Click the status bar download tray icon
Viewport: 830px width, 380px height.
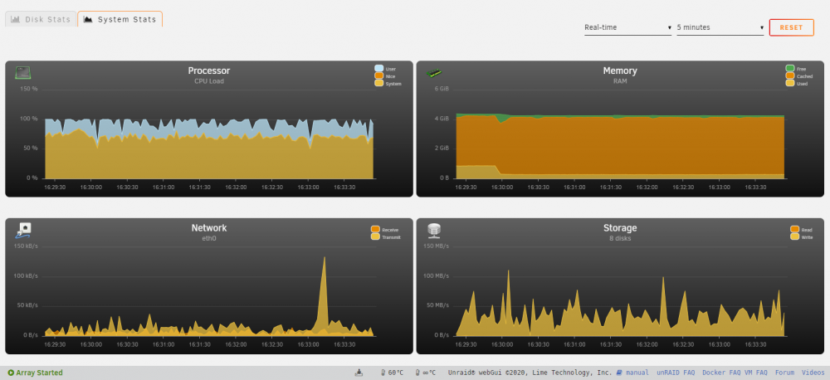359,373
